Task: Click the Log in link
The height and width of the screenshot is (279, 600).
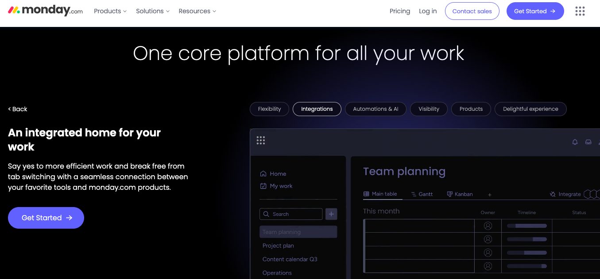Action: tap(428, 11)
